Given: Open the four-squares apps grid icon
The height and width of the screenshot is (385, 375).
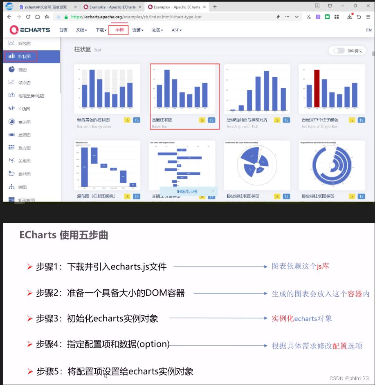Looking at the screenshot, I should coord(337,17).
